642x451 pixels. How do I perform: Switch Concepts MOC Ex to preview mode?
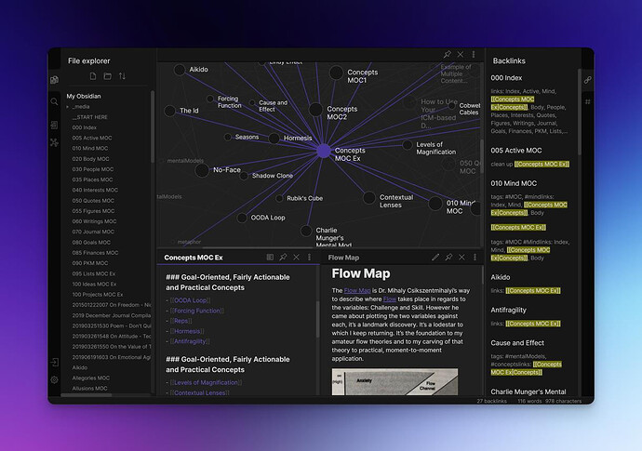[270, 257]
